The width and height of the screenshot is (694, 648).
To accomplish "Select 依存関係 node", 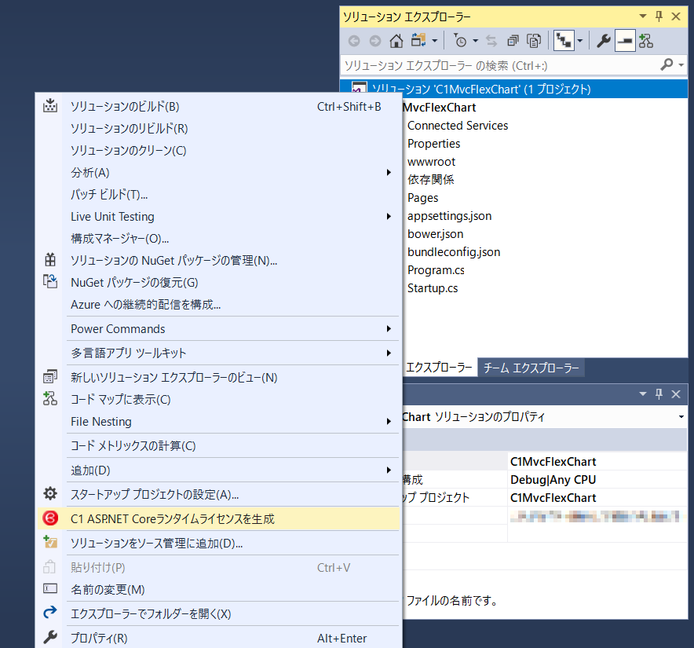I will click(431, 180).
